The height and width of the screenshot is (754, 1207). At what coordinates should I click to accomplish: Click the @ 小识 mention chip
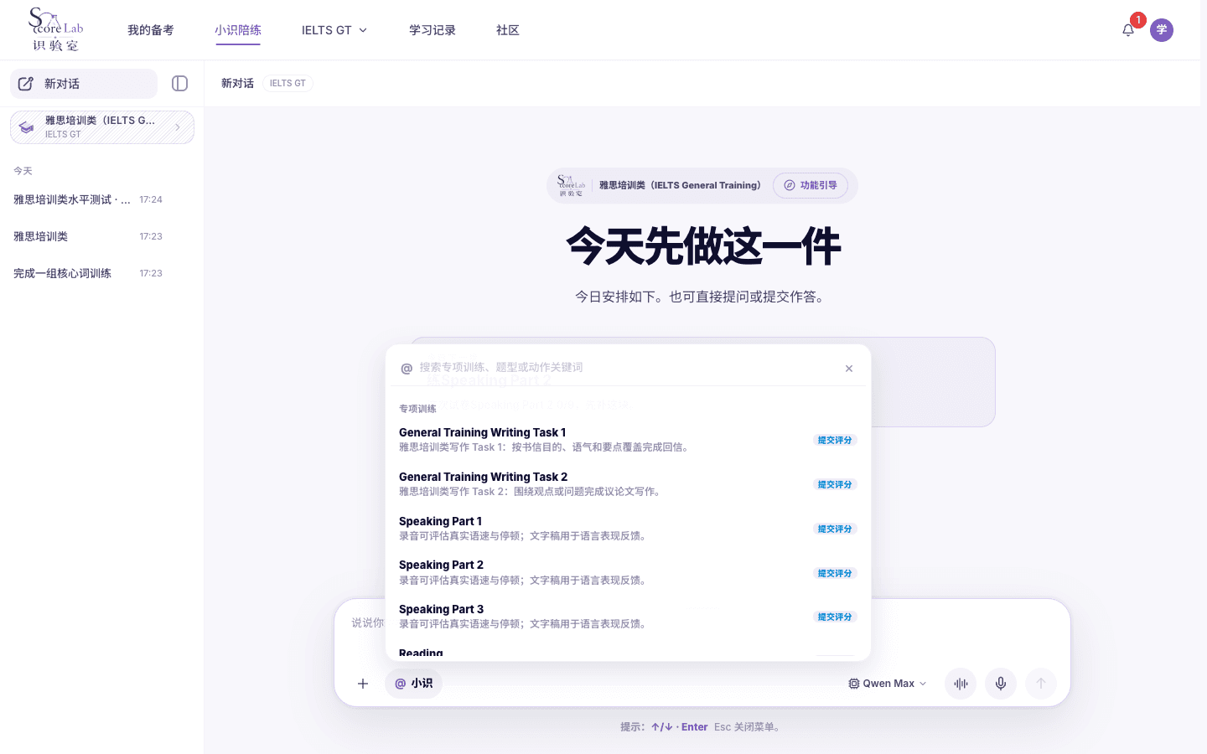(x=413, y=684)
